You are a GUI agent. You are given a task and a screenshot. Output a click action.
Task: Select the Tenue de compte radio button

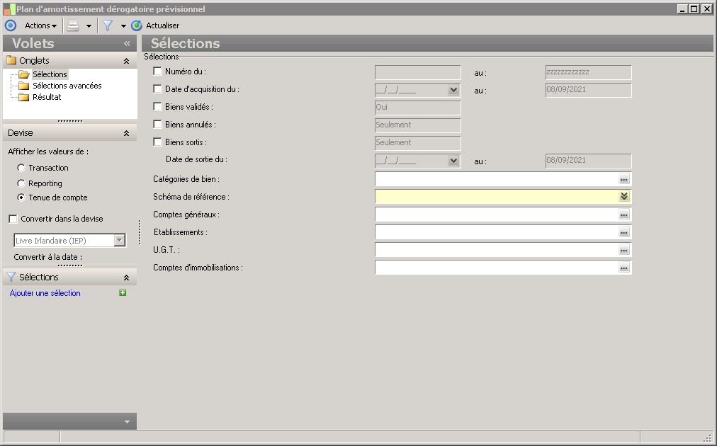click(21, 198)
